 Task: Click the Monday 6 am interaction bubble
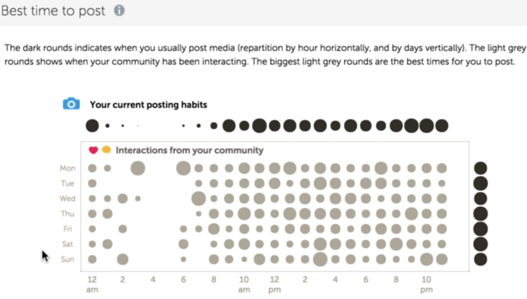point(183,168)
